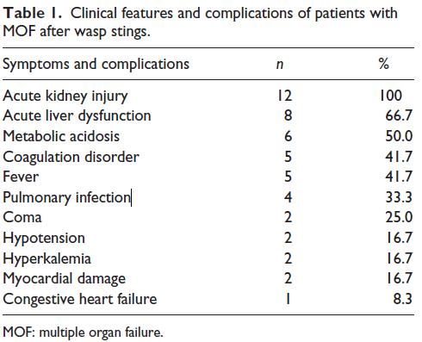
Task: Click the 'Coma' row label
Action: coord(22,217)
